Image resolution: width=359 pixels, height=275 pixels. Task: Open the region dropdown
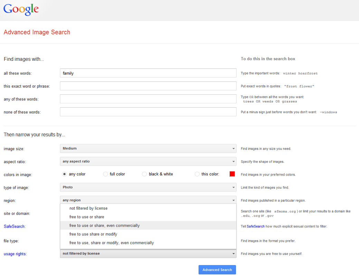coord(148,200)
